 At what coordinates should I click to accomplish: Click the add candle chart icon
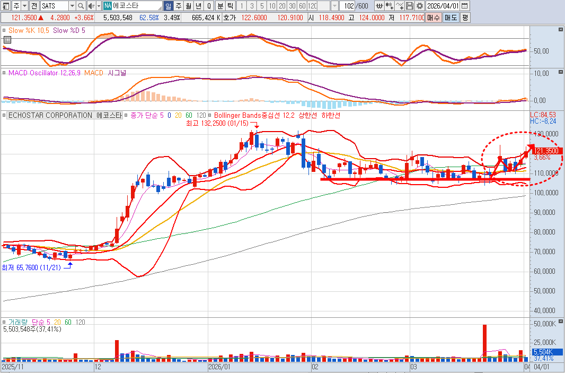[390, 6]
